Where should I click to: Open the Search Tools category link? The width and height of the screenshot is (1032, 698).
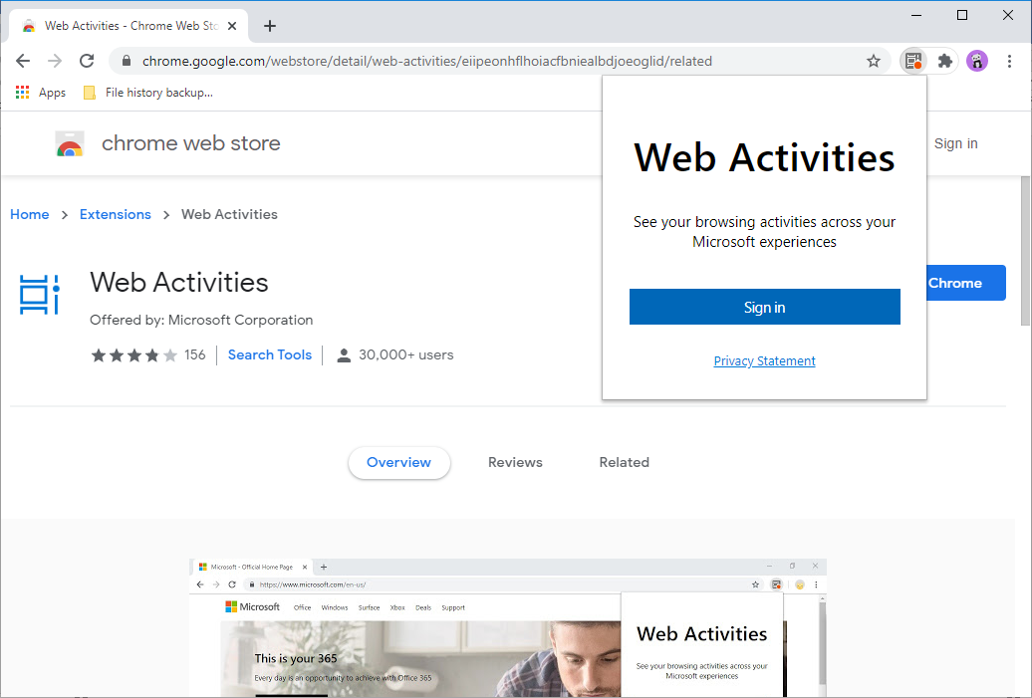pyautogui.click(x=270, y=354)
